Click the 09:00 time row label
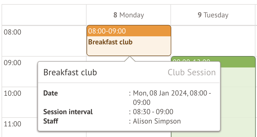 point(13,63)
